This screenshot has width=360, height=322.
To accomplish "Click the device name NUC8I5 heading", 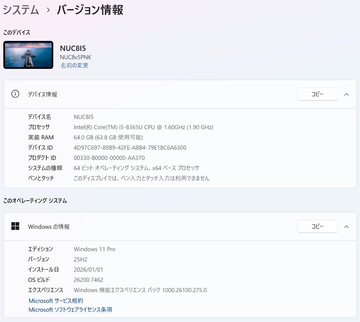I will (x=72, y=48).
